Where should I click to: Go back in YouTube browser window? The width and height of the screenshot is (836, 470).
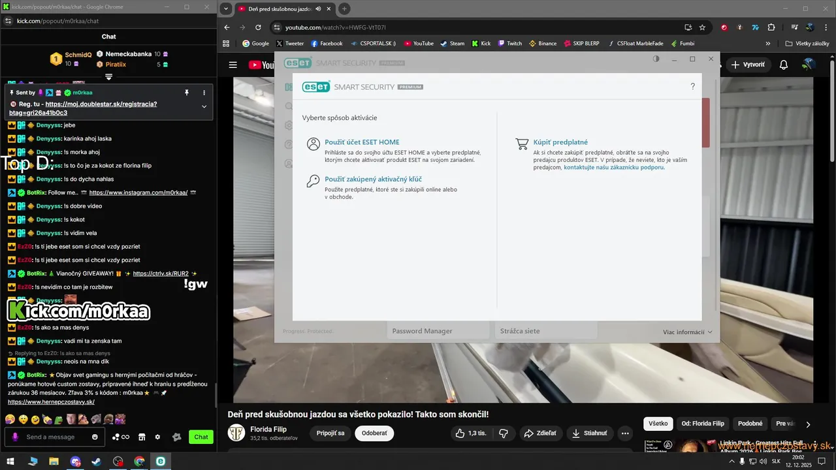click(227, 27)
